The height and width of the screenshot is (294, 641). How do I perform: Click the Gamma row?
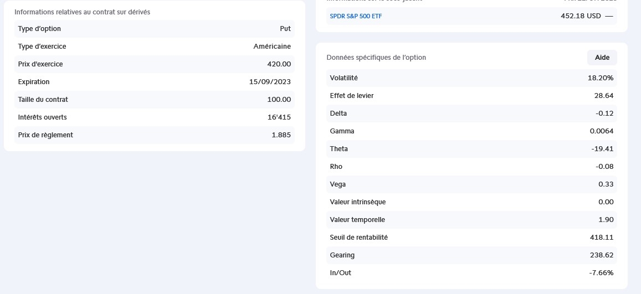(x=471, y=131)
